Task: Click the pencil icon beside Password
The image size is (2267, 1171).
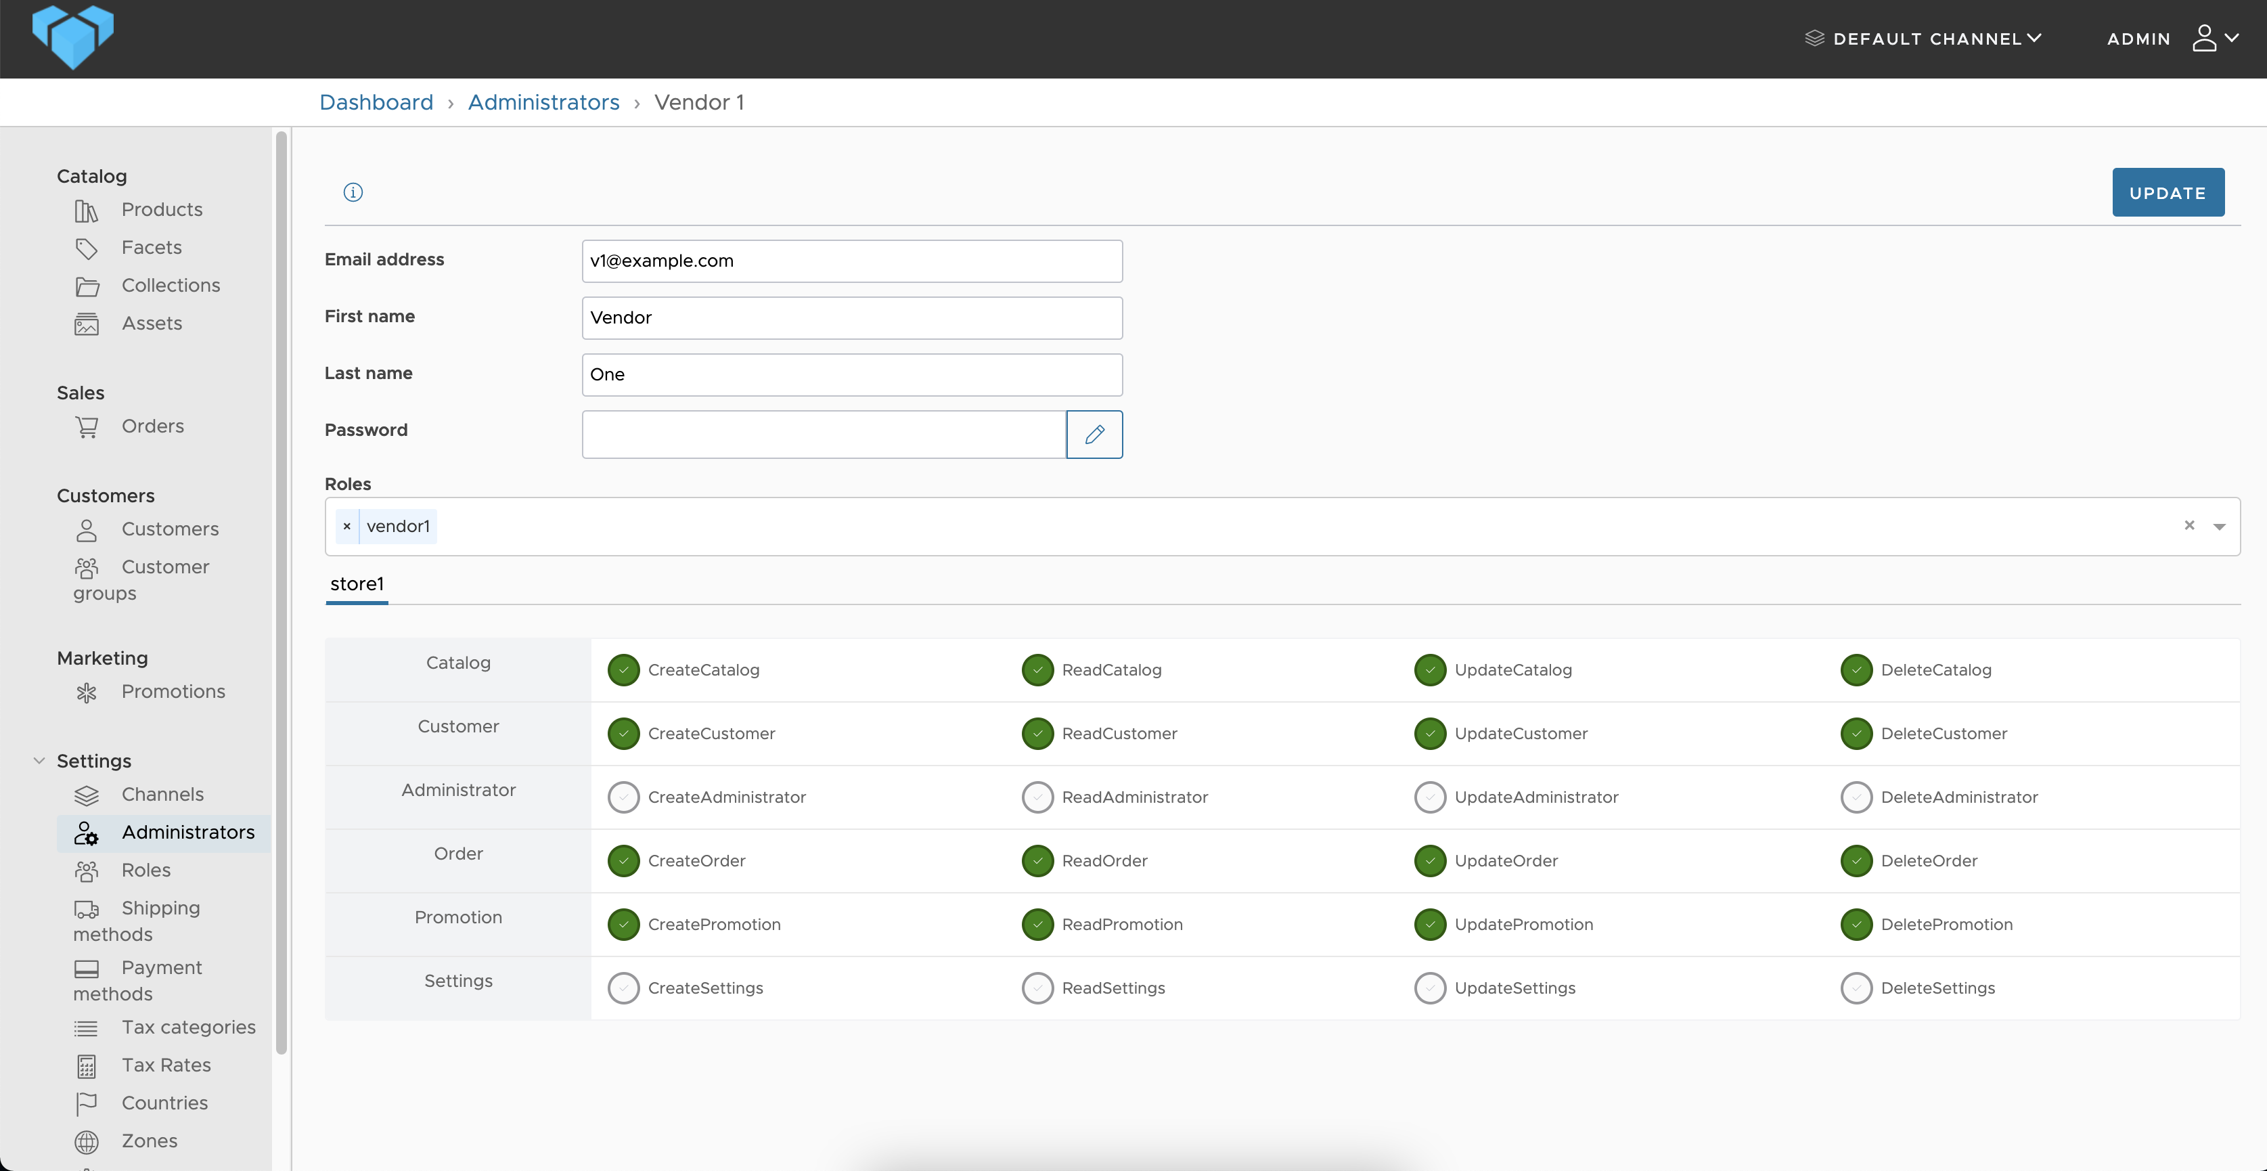Action: coord(1094,434)
